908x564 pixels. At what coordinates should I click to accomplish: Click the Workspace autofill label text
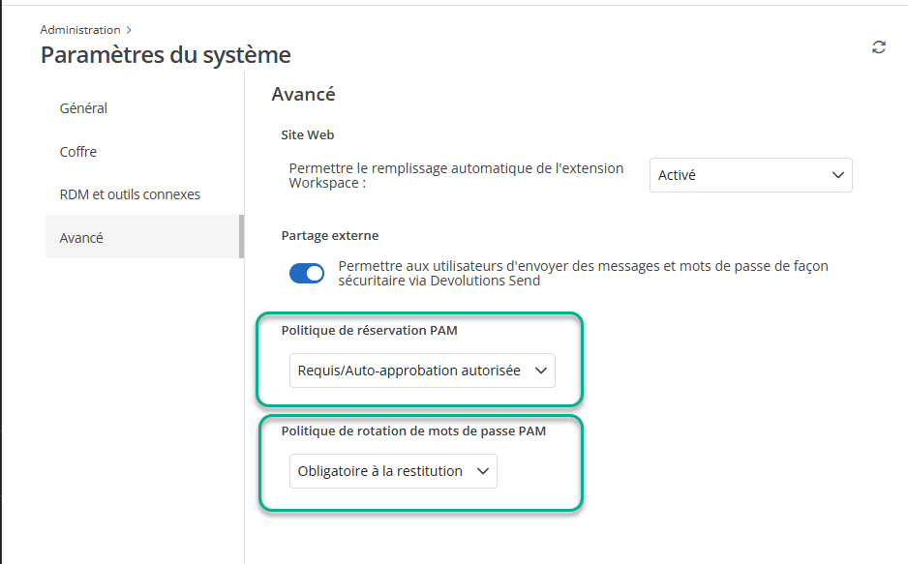[x=456, y=175]
